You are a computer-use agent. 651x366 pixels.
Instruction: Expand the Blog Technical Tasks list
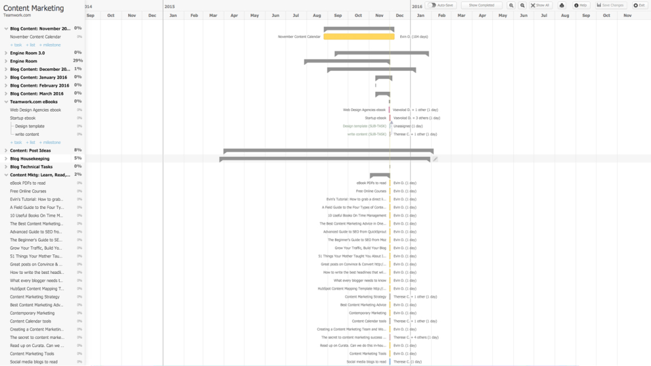(x=6, y=167)
